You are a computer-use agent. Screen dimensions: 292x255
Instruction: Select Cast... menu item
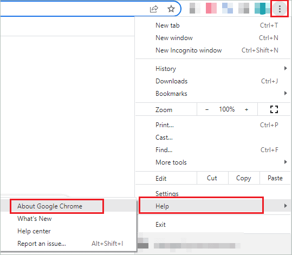(213, 138)
